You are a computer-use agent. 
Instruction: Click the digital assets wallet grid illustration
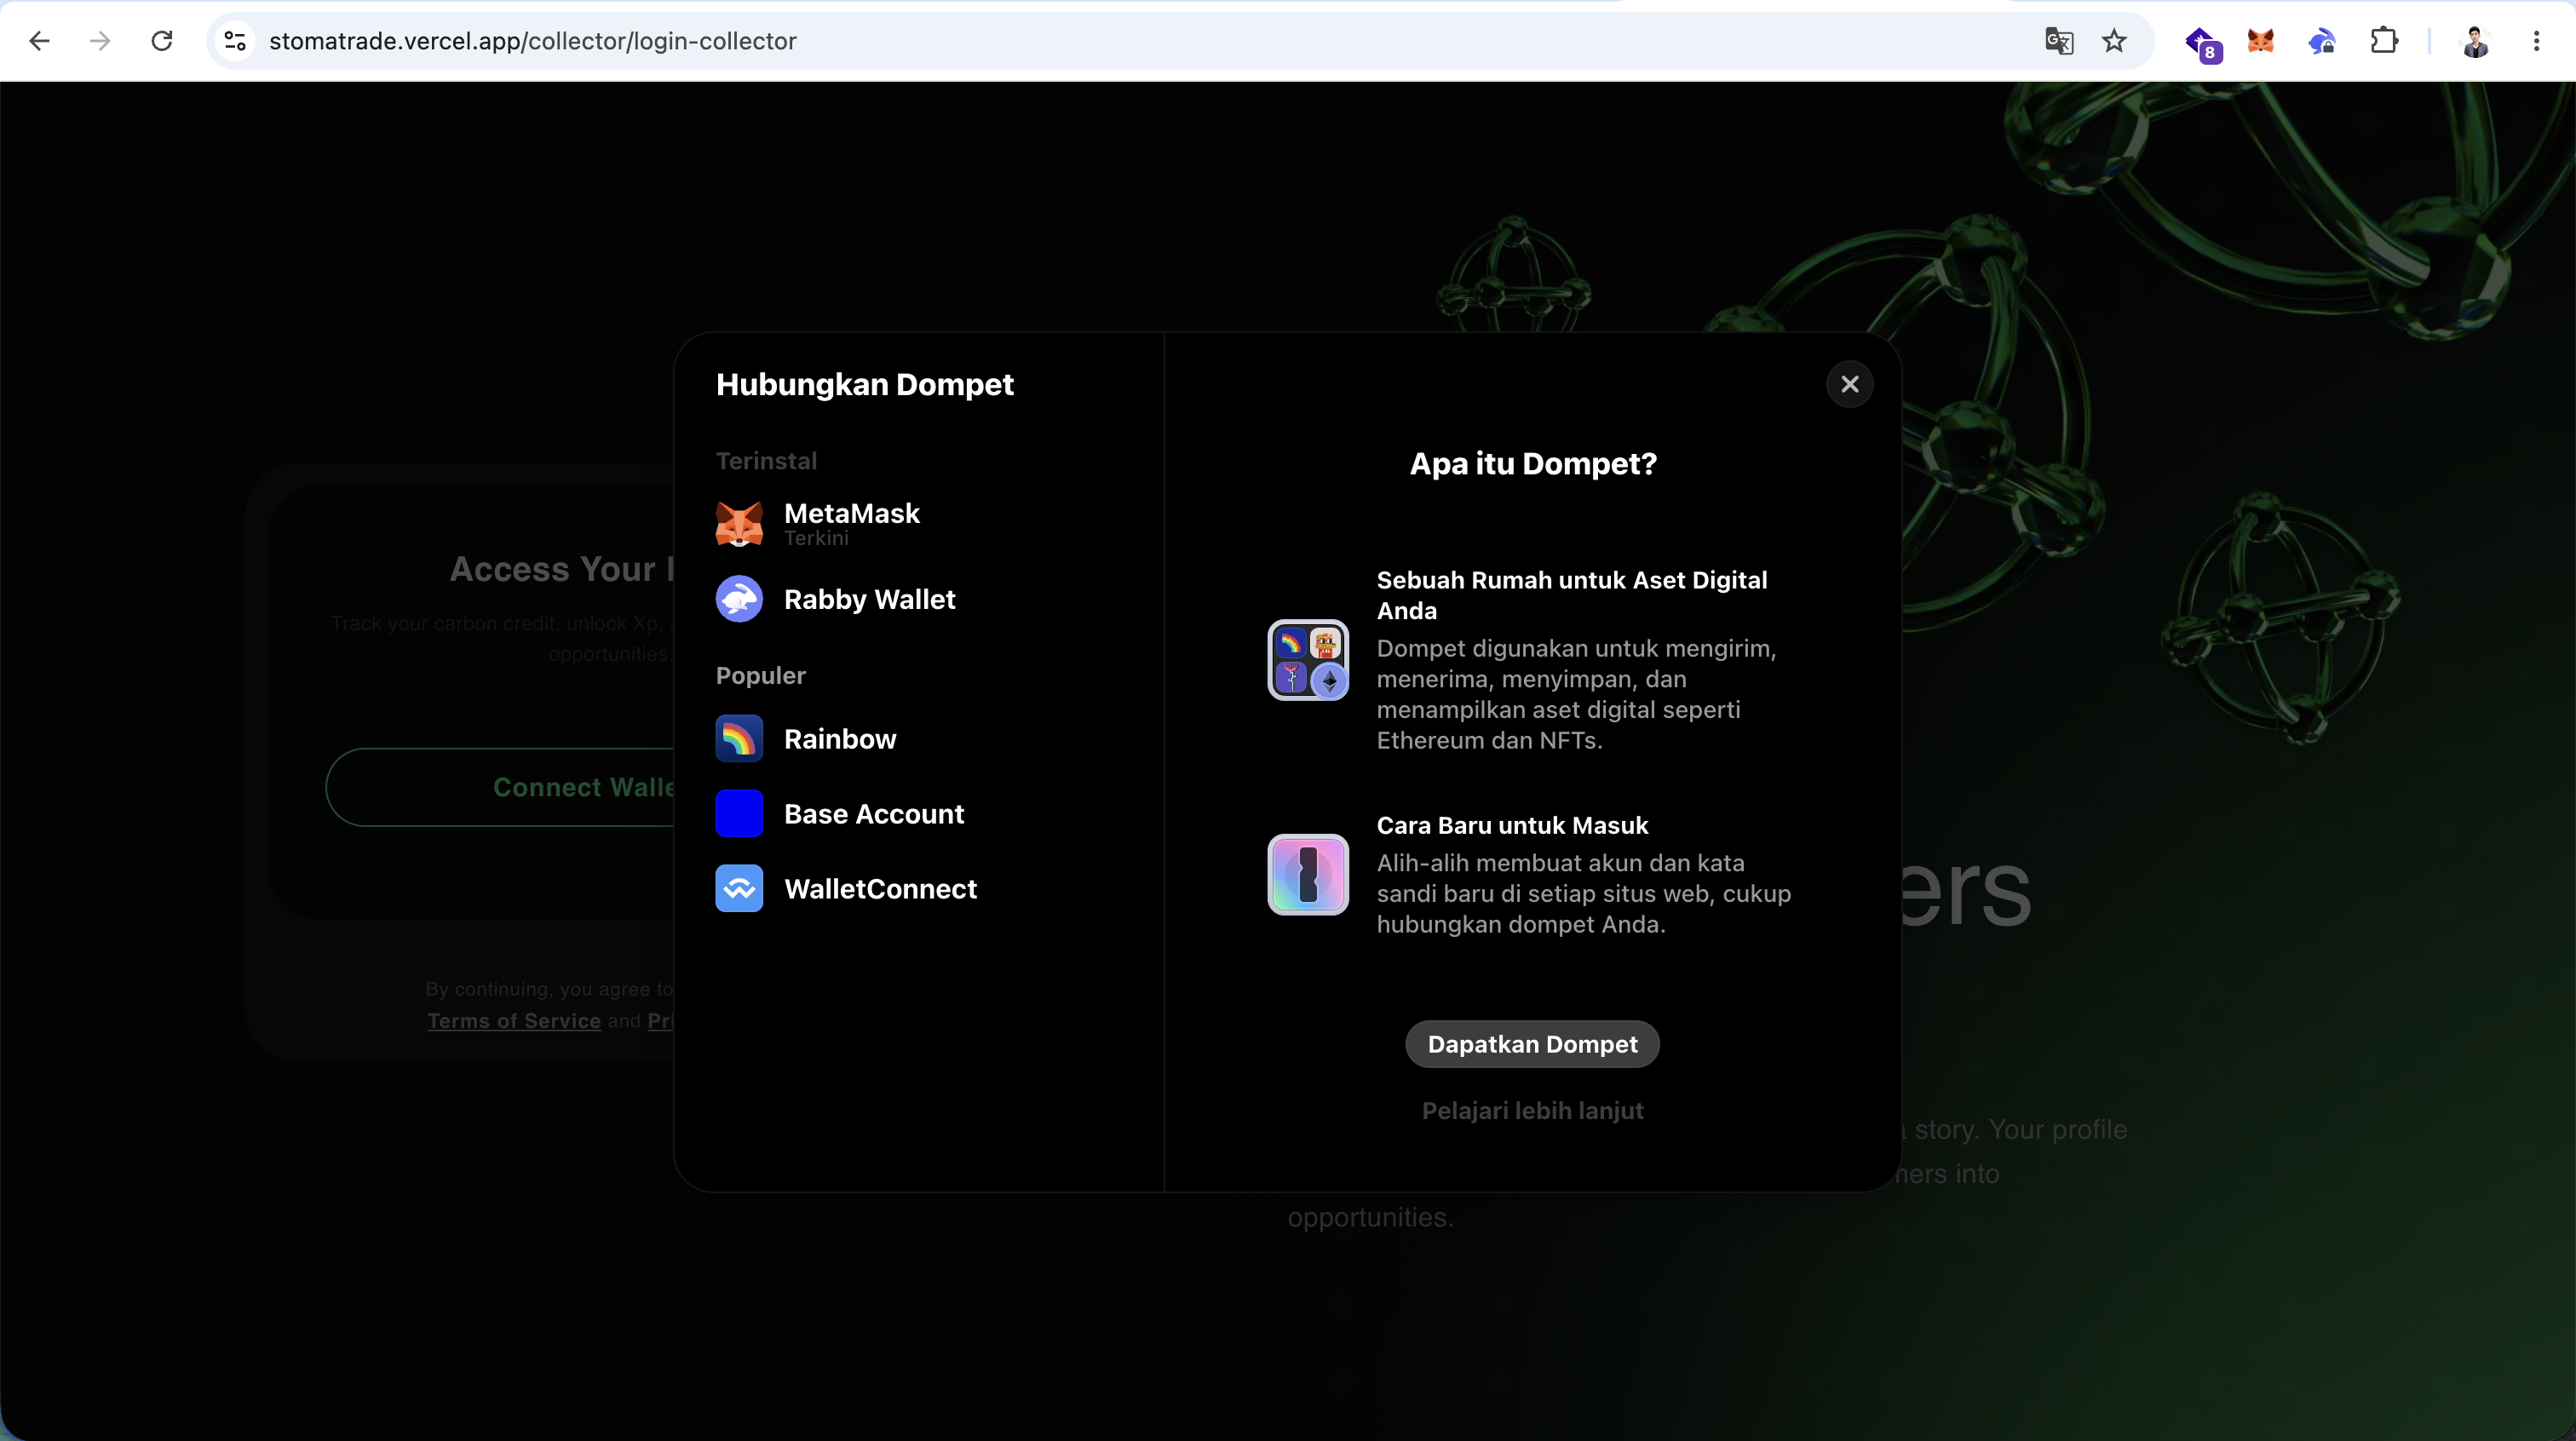(x=1308, y=660)
